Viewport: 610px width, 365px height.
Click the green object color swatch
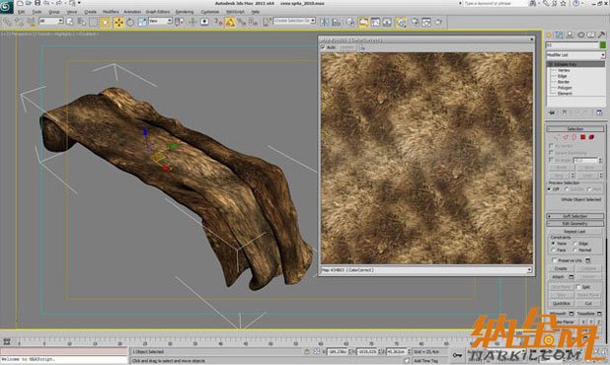(x=603, y=45)
